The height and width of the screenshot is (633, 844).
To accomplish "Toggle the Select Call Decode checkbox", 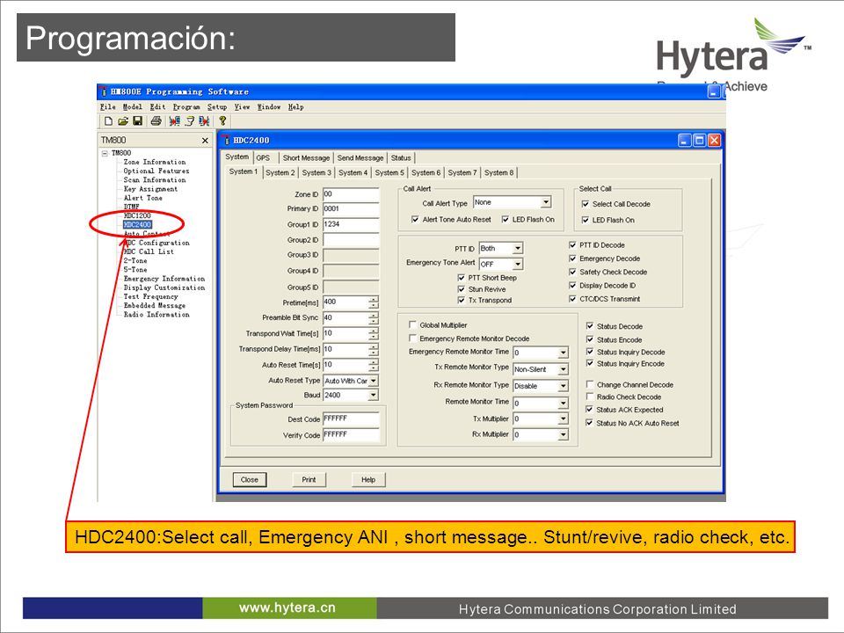I will pyautogui.click(x=586, y=204).
